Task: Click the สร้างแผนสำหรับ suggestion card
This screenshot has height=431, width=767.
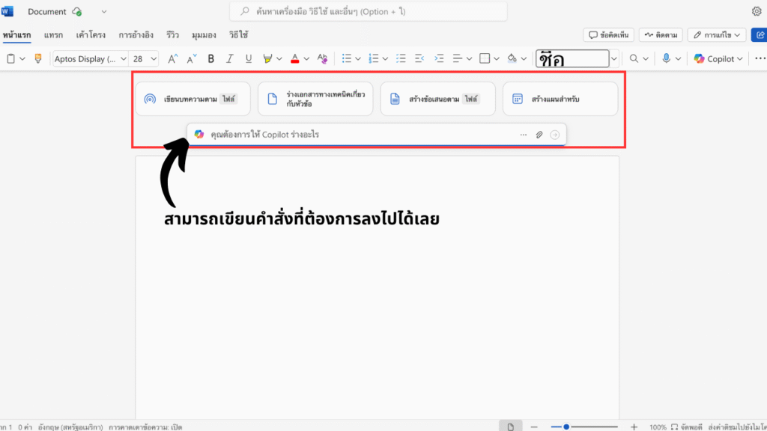Action: click(560, 99)
